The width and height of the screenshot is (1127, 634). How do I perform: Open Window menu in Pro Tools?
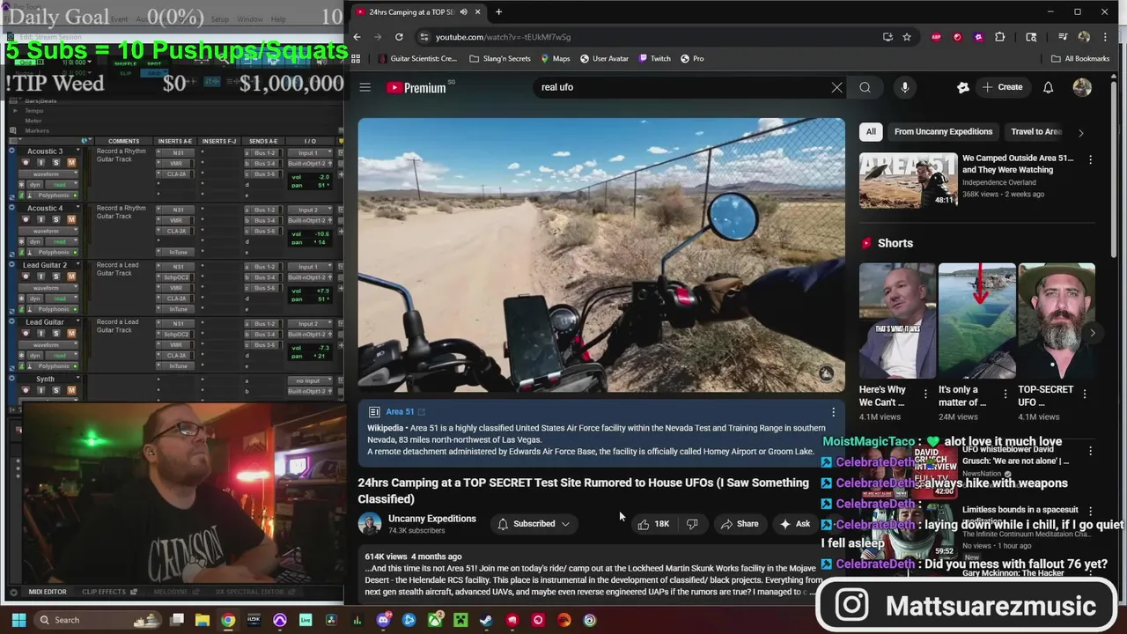[x=249, y=19]
